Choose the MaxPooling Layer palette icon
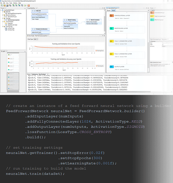Image resolution: width=173 pixels, height=183 pixels. (152, 19)
